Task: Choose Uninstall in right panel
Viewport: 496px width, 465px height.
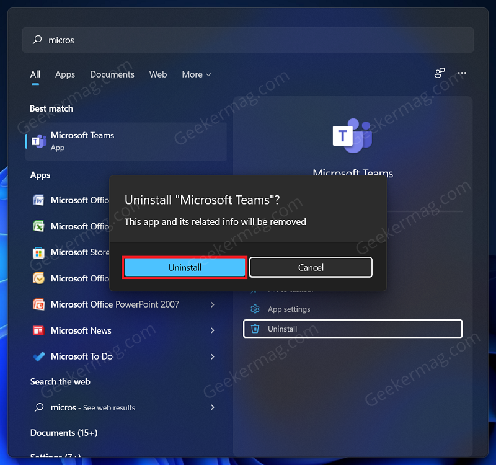Action: [352, 329]
